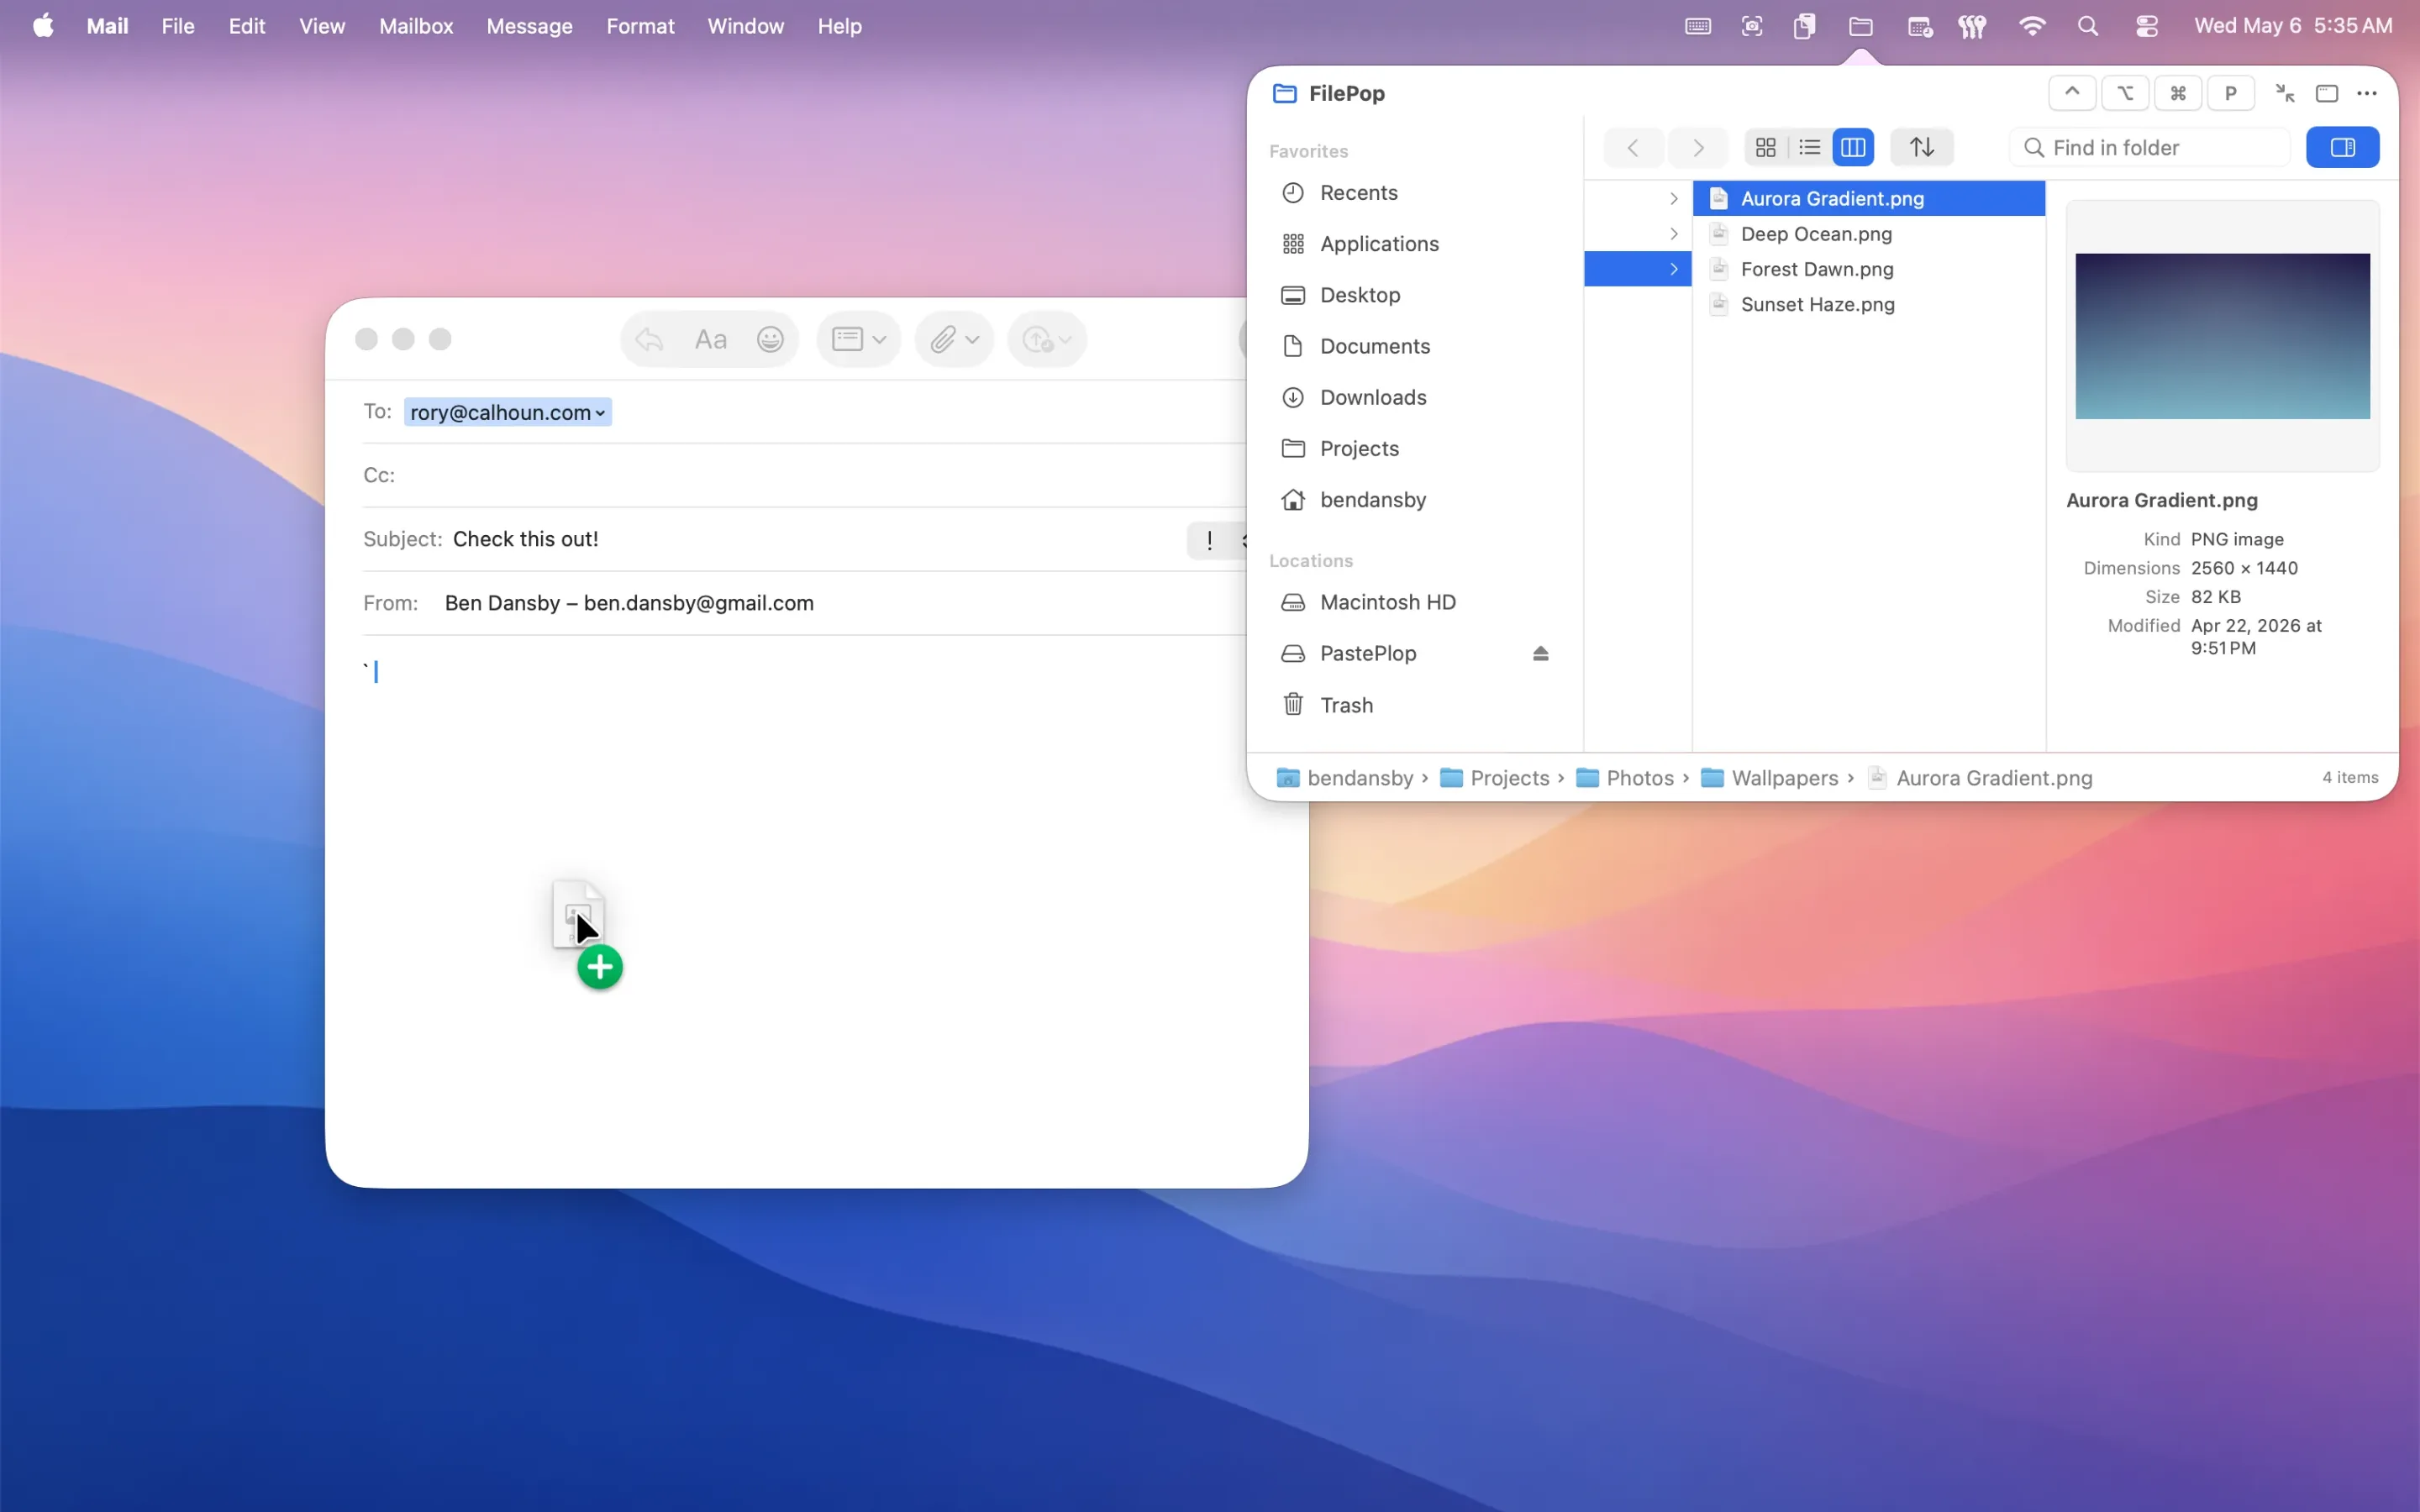Click the window mode icon in FilePop header
Image resolution: width=2420 pixels, height=1512 pixels.
2327,93
